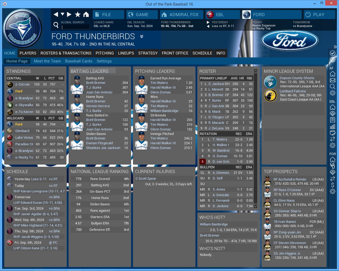
Task: Click the globe icon in right sidebar
Action: (333, 60)
